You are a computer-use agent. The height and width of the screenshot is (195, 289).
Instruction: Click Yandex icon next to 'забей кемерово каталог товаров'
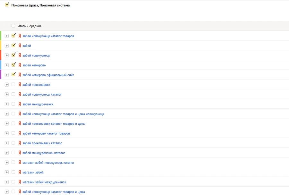(x=20, y=133)
